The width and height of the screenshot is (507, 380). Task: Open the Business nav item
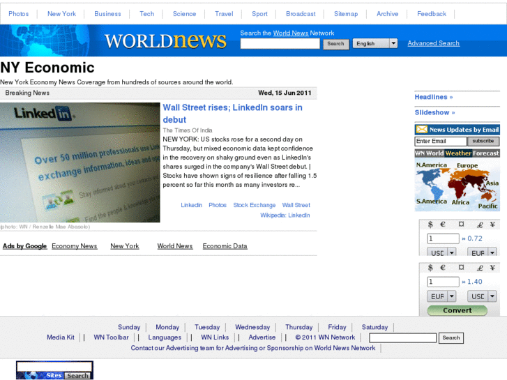point(107,14)
